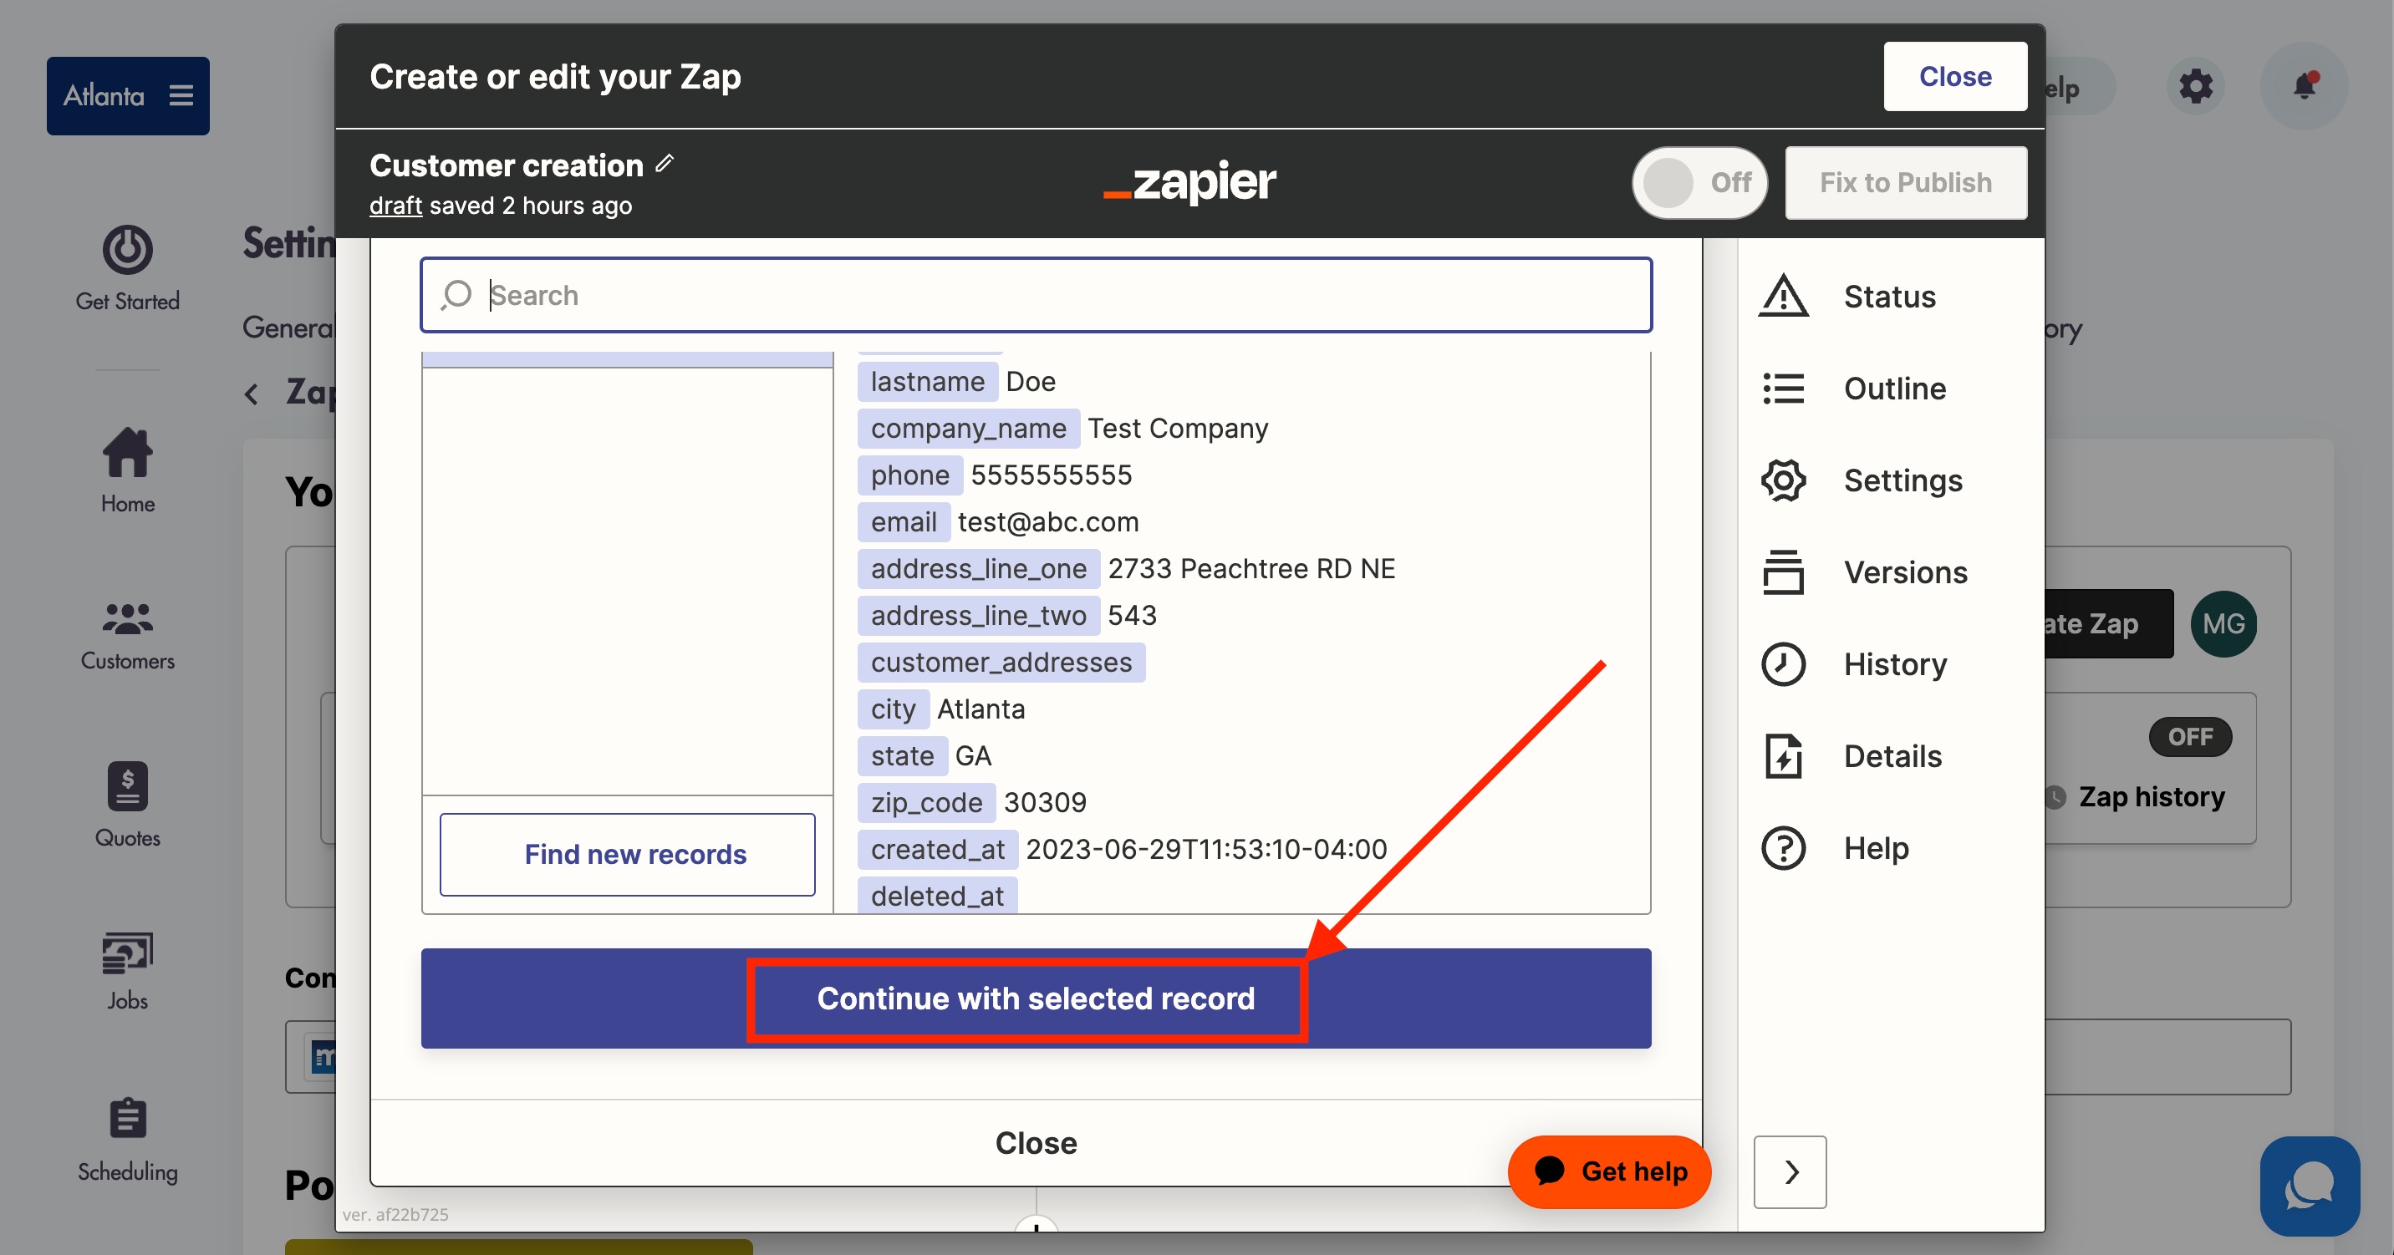
Task: Select the History menu label
Action: [1895, 664]
